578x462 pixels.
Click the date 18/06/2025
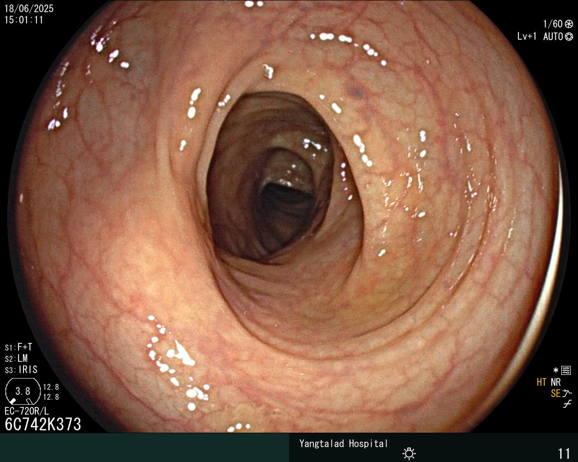[29, 9]
